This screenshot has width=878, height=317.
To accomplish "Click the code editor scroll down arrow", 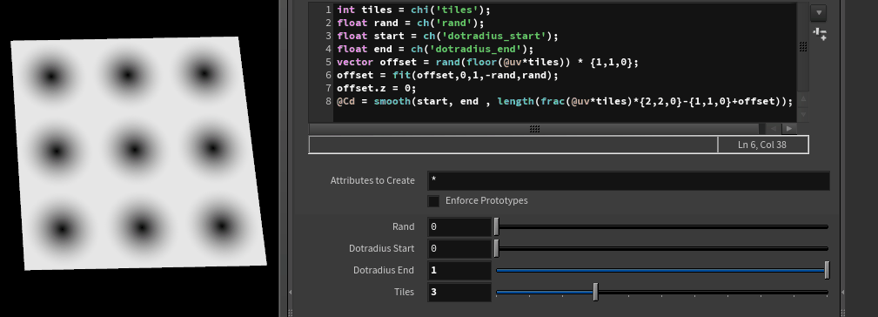I will click(803, 114).
